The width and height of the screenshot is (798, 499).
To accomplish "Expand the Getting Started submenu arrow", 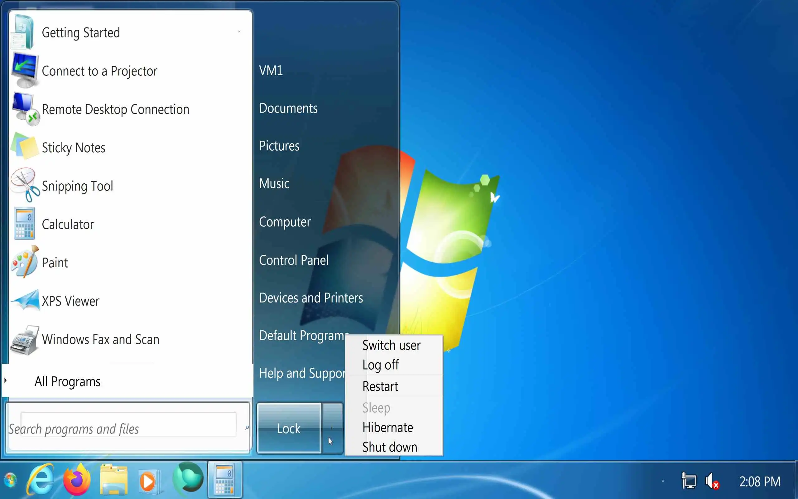I will point(239,32).
